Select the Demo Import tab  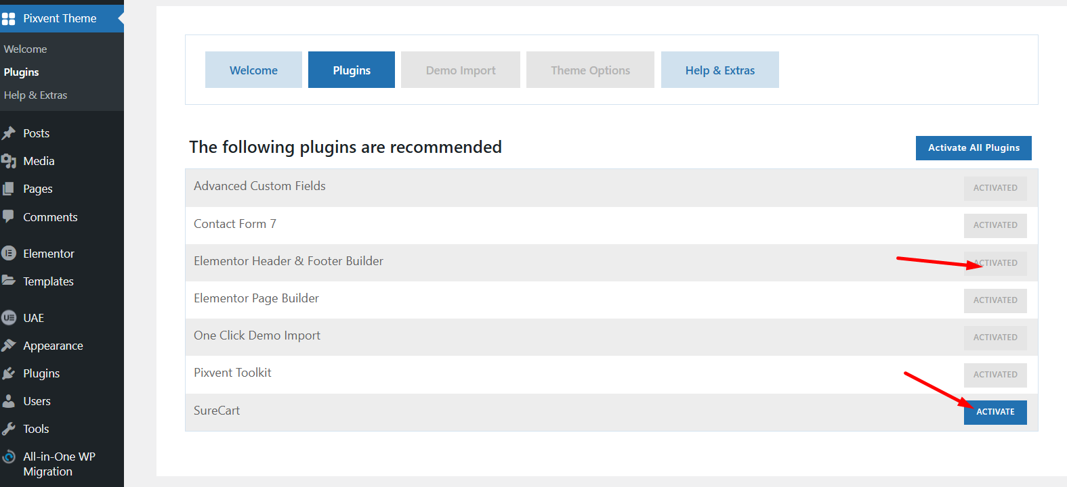pos(461,70)
